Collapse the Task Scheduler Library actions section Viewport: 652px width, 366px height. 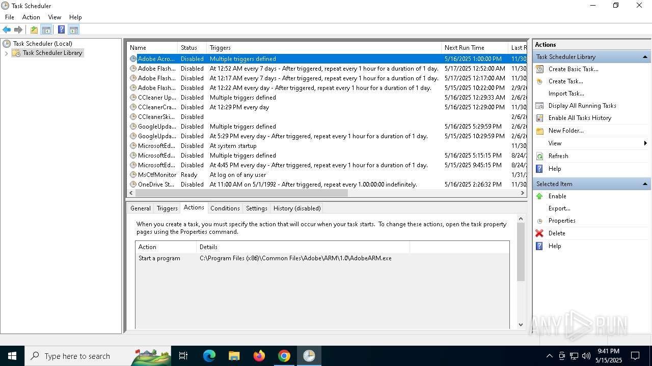pyautogui.click(x=645, y=57)
